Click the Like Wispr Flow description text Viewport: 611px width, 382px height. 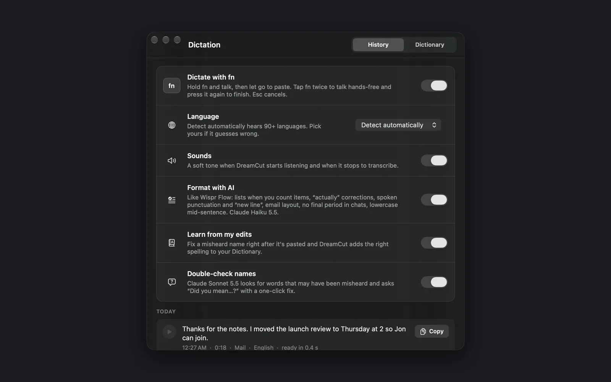pyautogui.click(x=293, y=205)
